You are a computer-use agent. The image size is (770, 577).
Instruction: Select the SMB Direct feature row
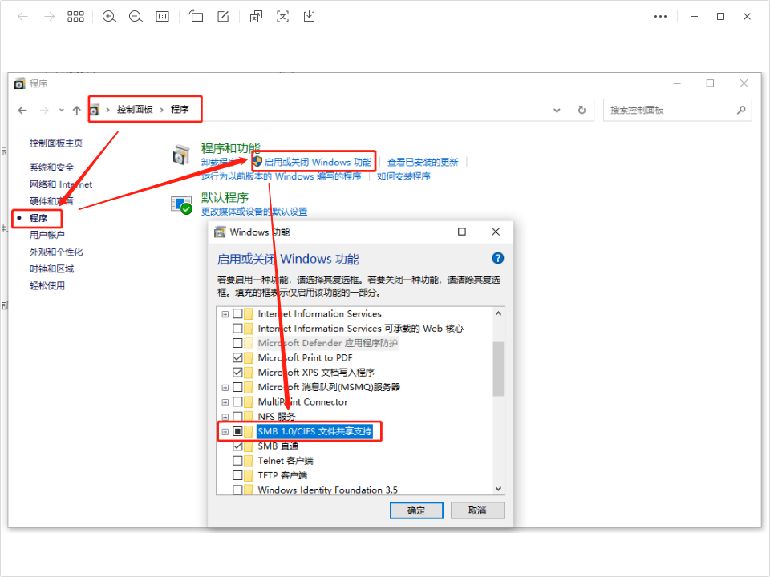pyautogui.click(x=278, y=446)
